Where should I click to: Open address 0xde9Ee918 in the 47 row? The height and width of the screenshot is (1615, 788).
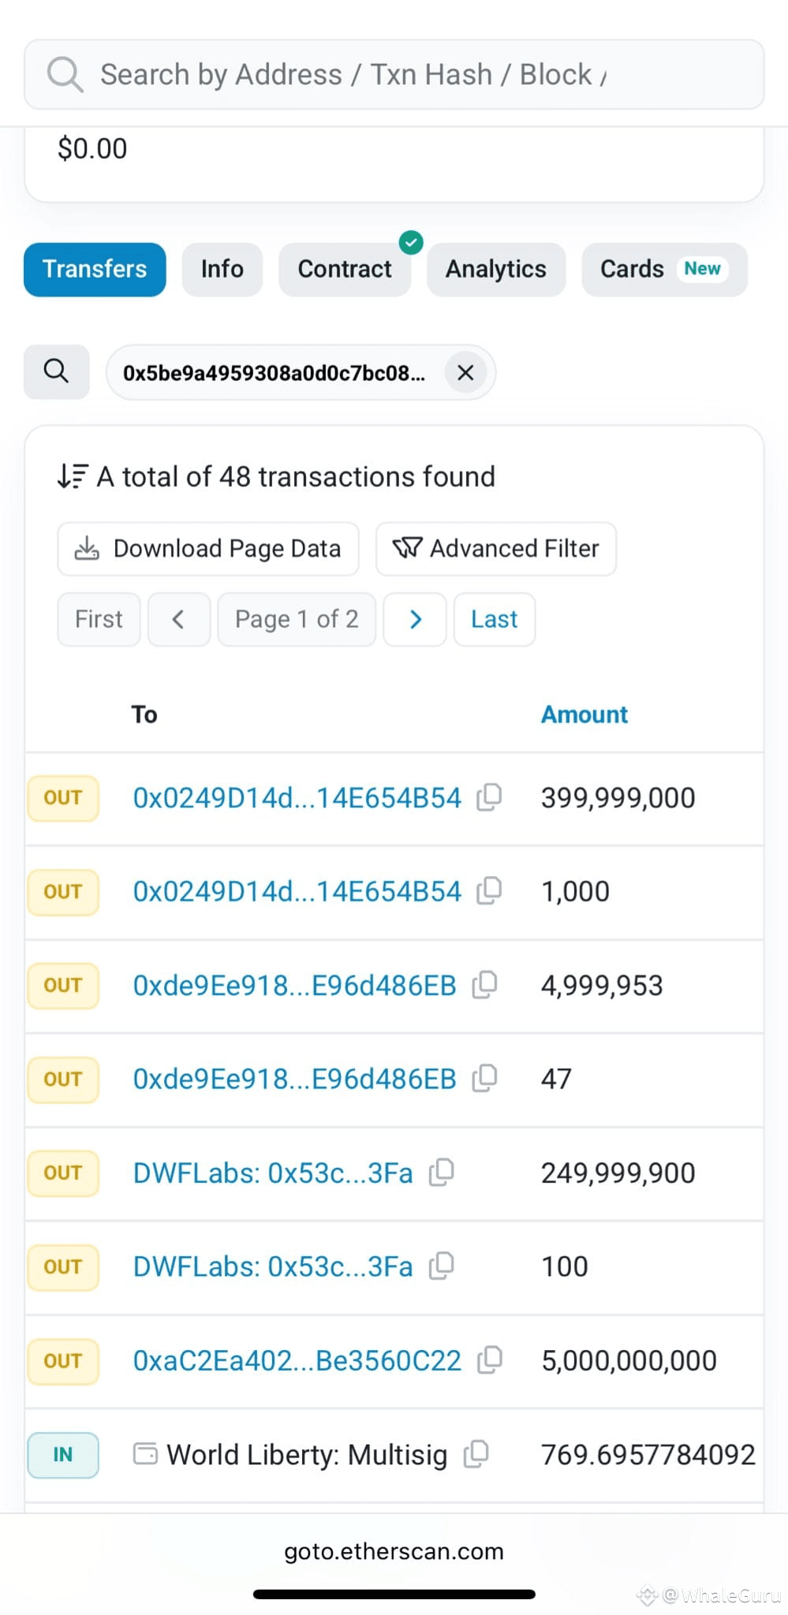pyautogui.click(x=294, y=1079)
